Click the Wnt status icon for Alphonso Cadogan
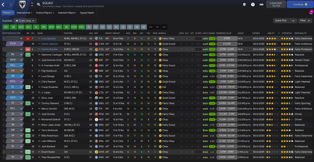314x162 pixels. click(28, 55)
